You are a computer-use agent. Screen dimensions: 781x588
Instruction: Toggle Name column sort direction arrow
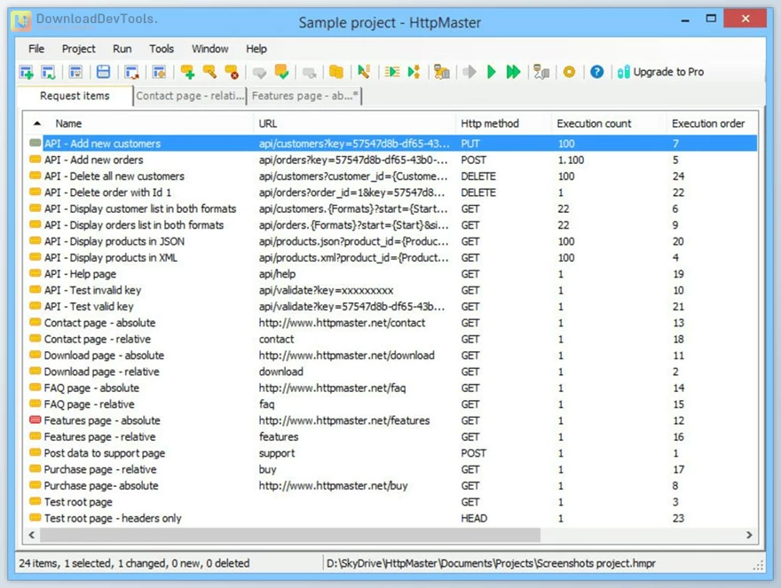[x=35, y=123]
